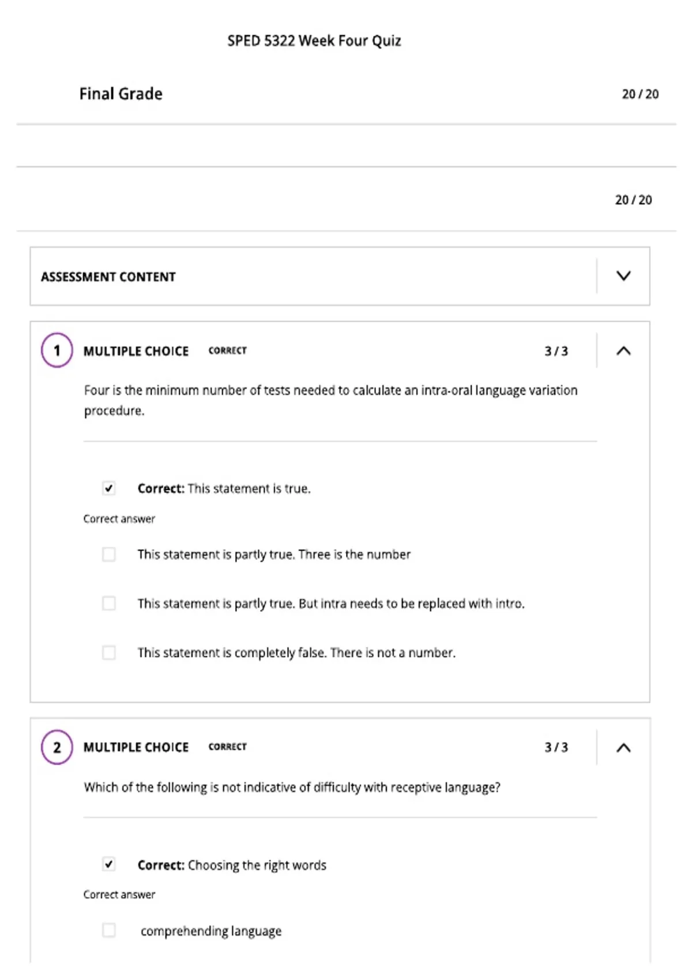Select question 2 MULTIPLE CHOICE header
This screenshot has width=692, height=980.
pos(136,747)
